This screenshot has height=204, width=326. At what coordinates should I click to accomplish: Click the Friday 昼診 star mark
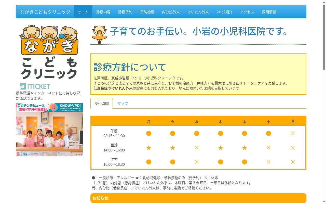(x=244, y=148)
